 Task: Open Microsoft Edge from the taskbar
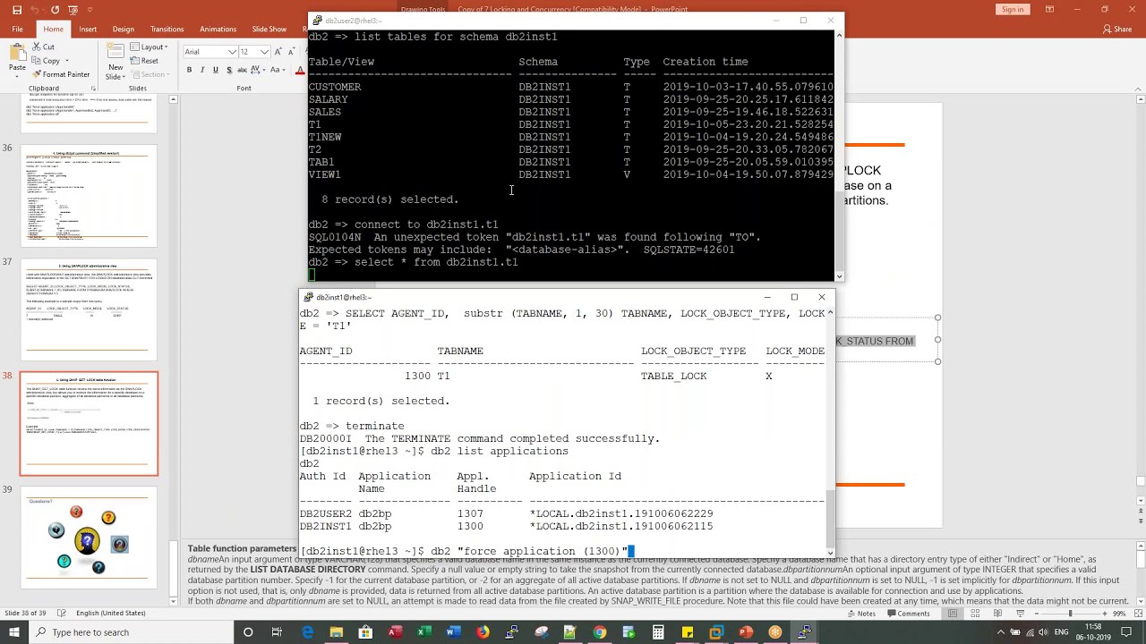point(307,632)
